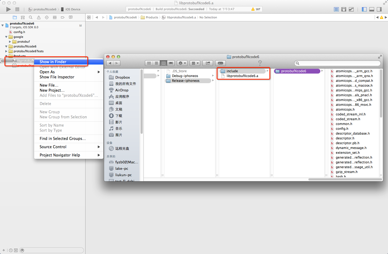Viewport: 388px width, 254px height.
Task: Click protobufXcode6 in the jump bar path
Action: [123, 17]
